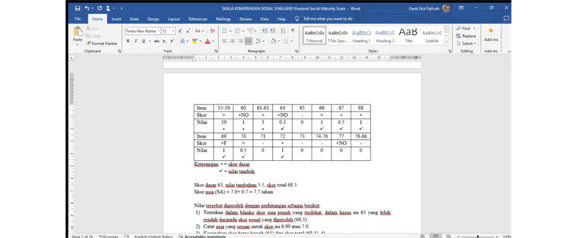
Task: Apply text effects and typography
Action: [x=183, y=41]
